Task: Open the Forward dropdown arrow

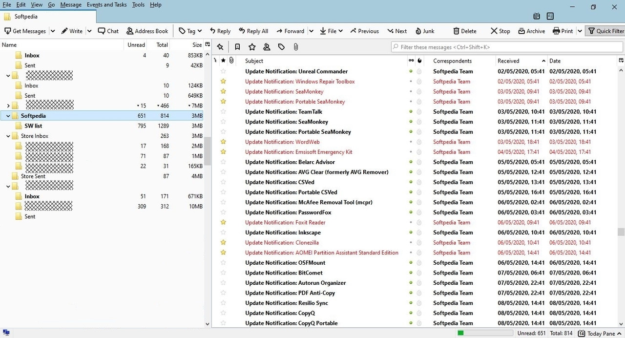Action: (x=311, y=31)
